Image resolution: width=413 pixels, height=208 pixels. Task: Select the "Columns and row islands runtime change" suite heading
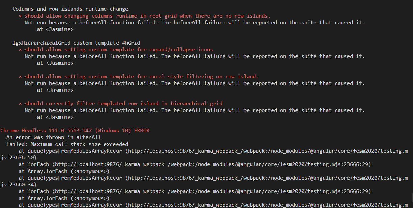(70, 9)
